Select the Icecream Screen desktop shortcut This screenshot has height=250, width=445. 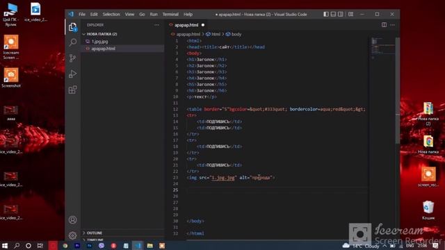(x=11, y=47)
